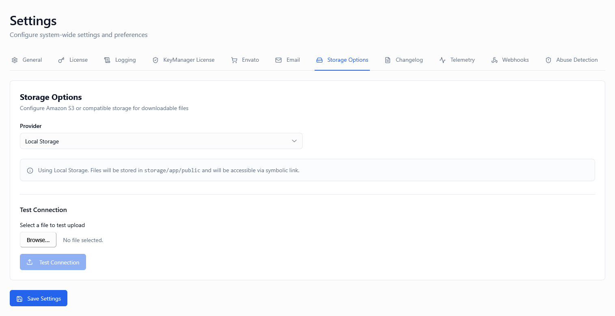Open the Provider dropdown
Image resolution: width=615 pixels, height=316 pixels.
(161, 141)
